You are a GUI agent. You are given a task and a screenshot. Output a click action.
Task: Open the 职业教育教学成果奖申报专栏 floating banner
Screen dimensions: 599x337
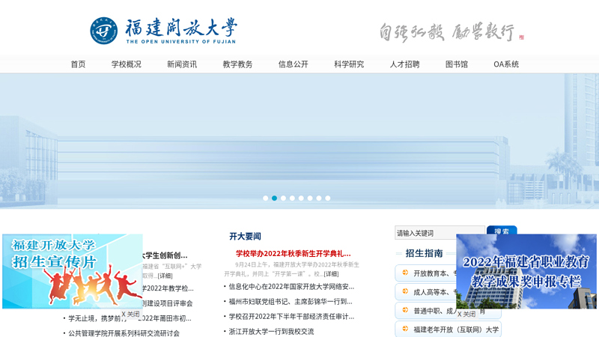[x=526, y=271]
